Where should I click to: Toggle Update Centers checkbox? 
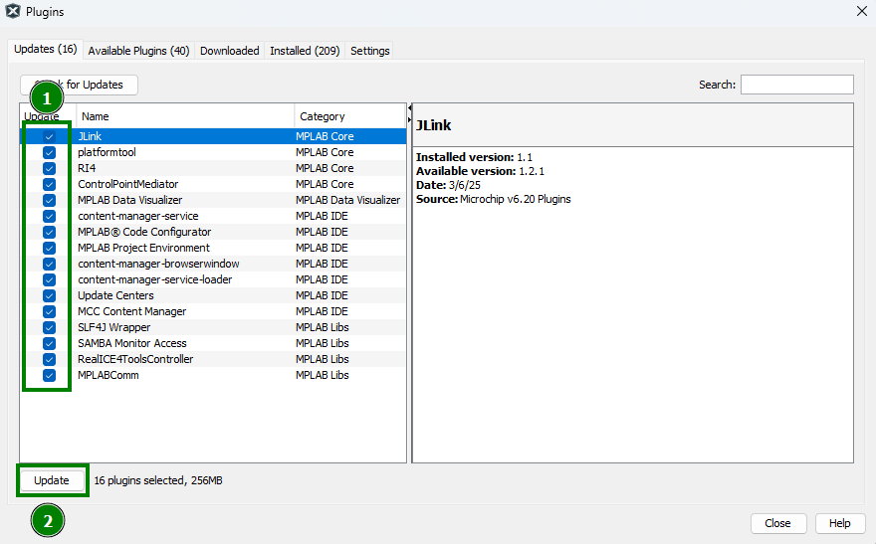49,295
